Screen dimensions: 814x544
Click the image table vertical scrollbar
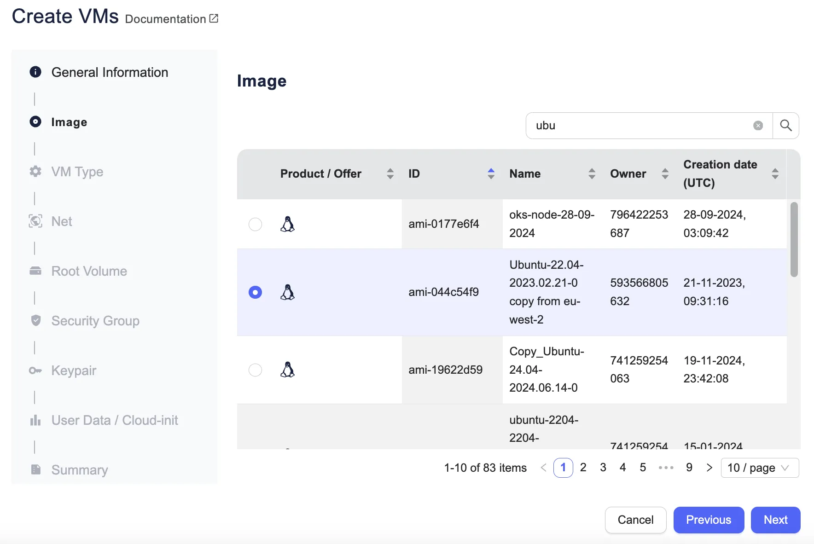(x=794, y=239)
